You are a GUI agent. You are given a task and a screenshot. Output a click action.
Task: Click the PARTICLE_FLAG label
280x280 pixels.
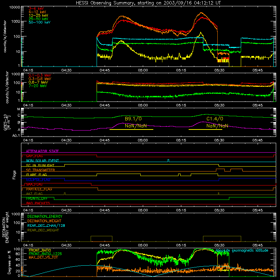point(39,189)
